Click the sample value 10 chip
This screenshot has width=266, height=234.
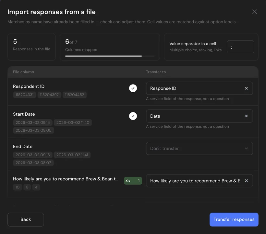(18, 187)
